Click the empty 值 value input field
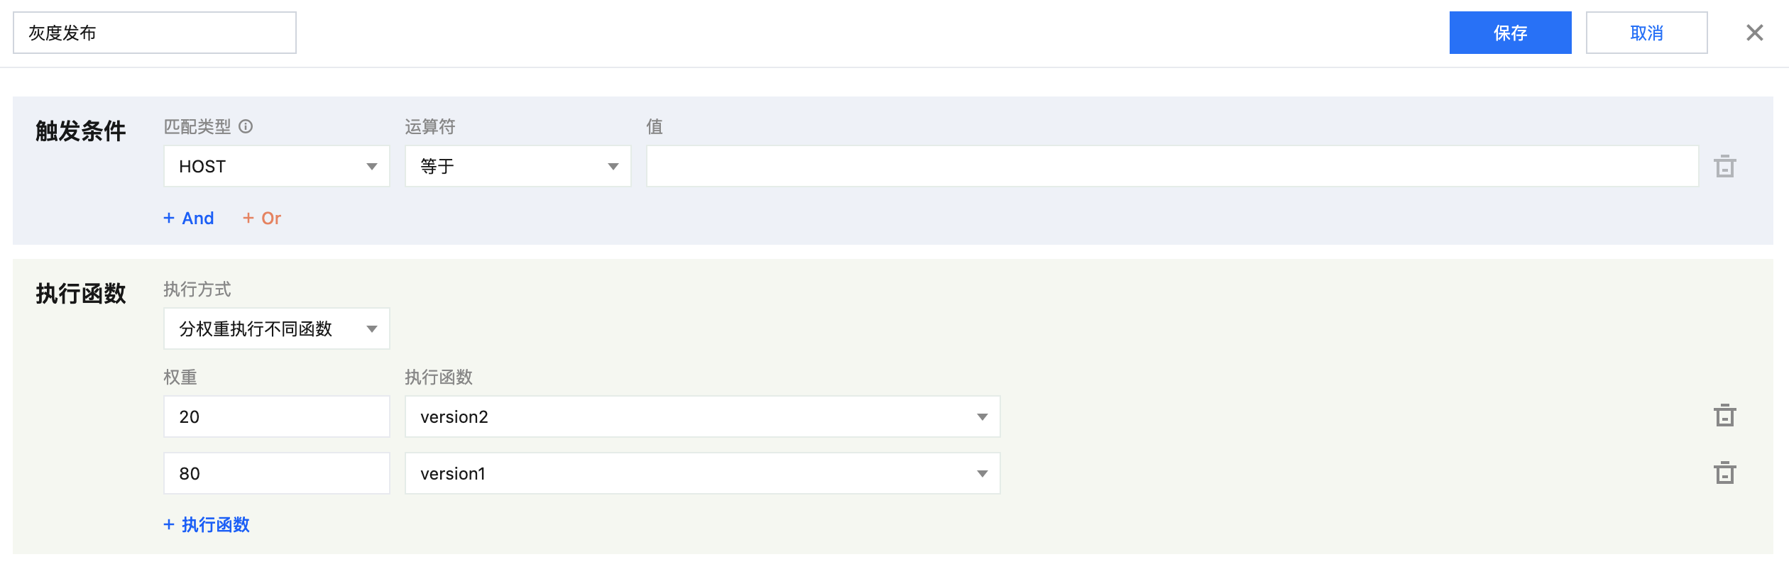The width and height of the screenshot is (1789, 569). (1172, 167)
